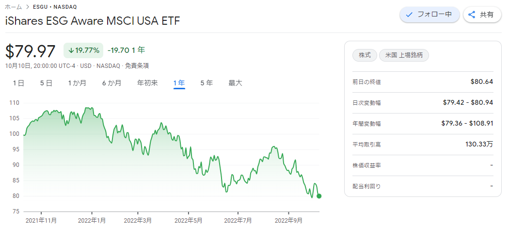
Task: Click the 2022年5月 axis label
Action: point(189,221)
